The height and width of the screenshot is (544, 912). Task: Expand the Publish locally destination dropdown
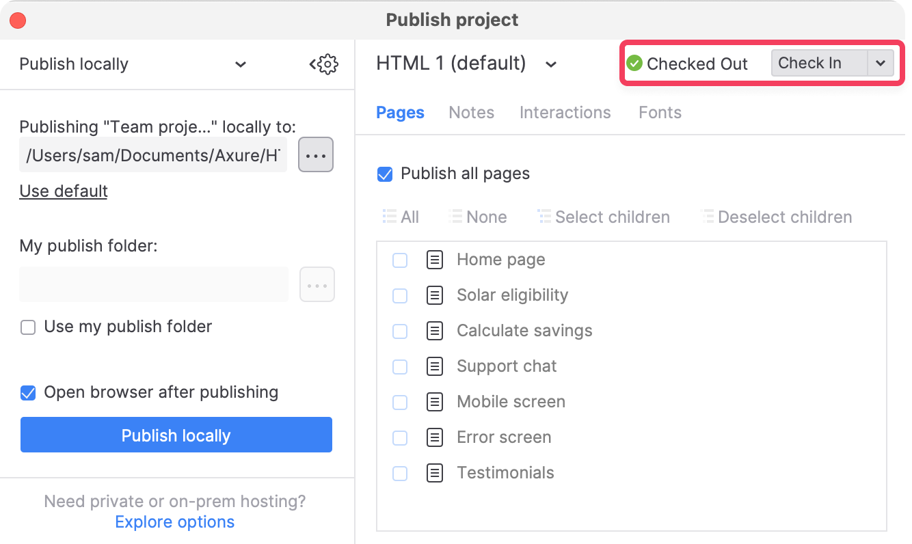coord(240,64)
